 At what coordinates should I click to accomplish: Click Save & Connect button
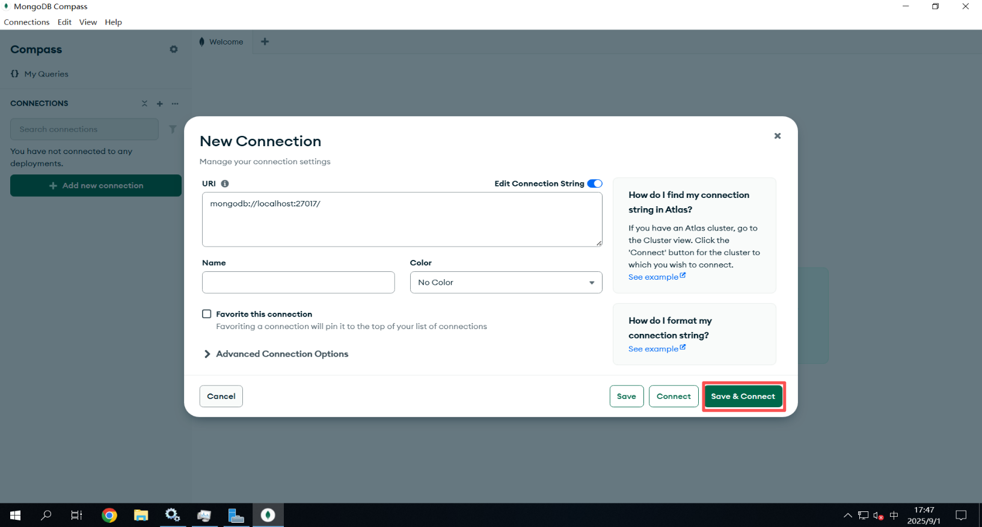(743, 396)
